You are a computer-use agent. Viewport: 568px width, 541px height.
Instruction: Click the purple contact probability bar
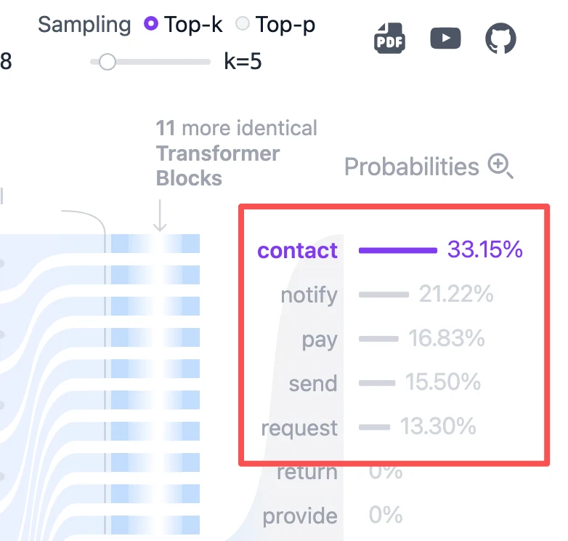[x=398, y=250]
